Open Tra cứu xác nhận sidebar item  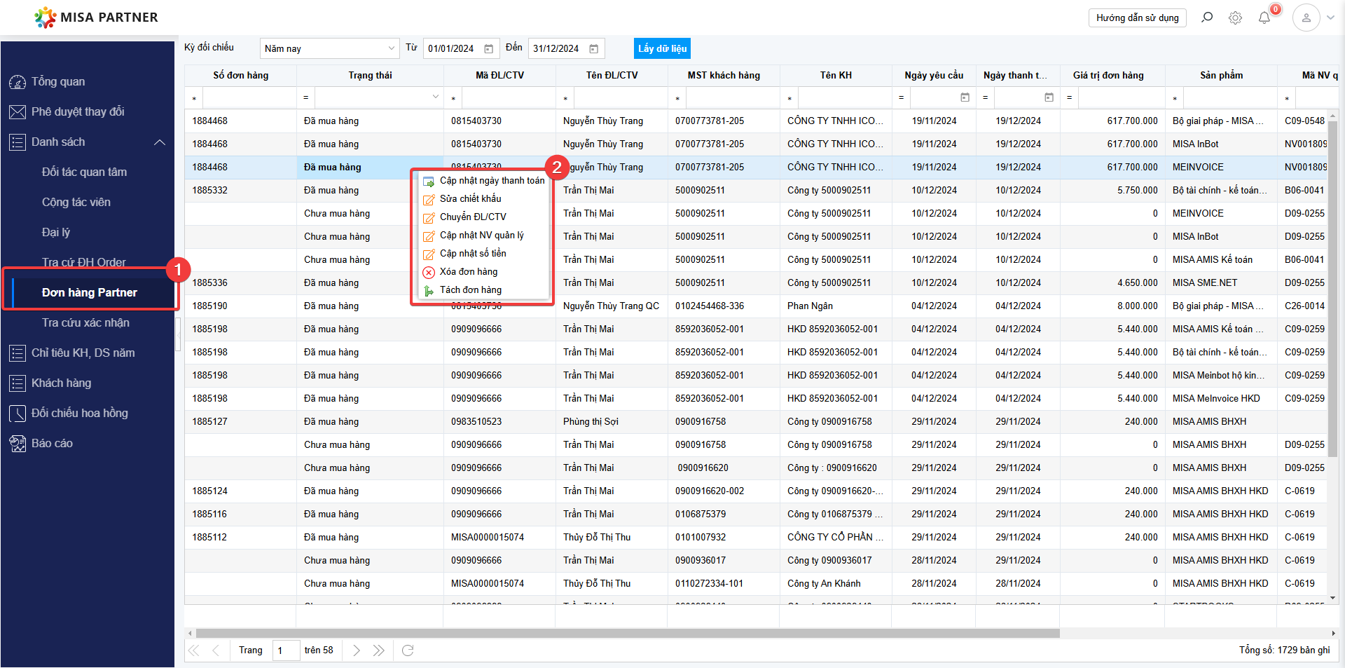[x=85, y=323]
